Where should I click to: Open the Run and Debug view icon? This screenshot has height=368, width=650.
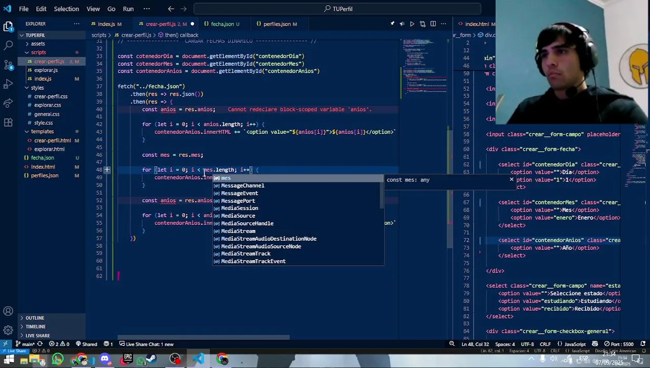[x=8, y=83]
